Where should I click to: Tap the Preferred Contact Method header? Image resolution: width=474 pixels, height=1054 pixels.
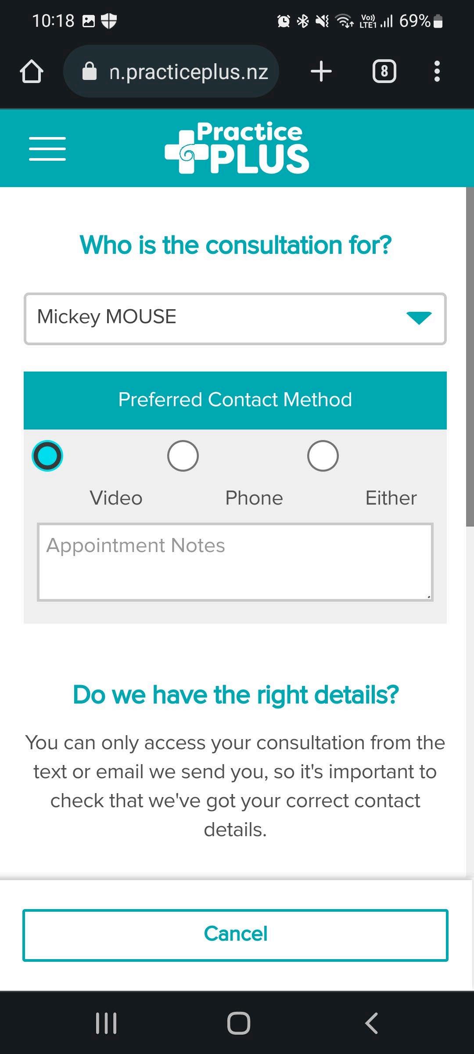[x=235, y=400]
